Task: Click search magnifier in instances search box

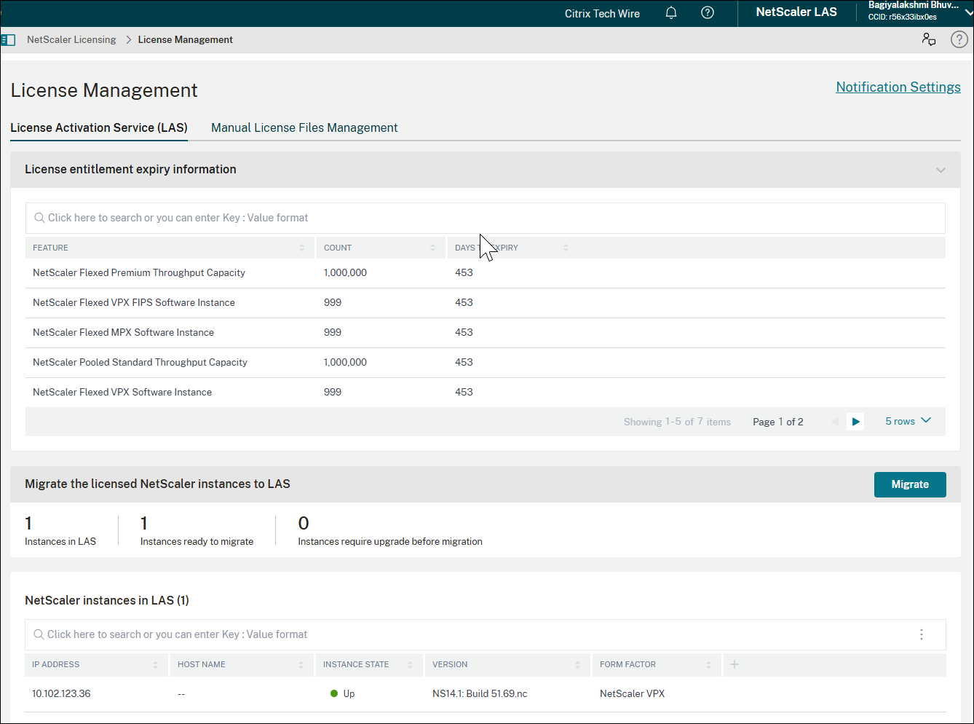Action: [x=39, y=634]
